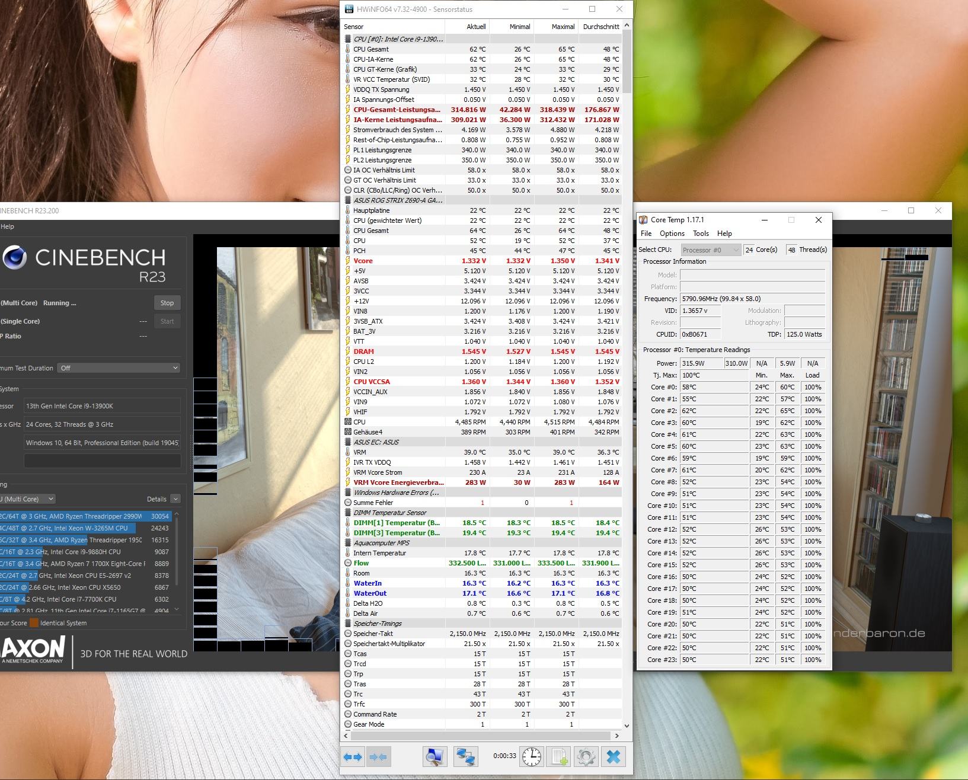Start logging with the HWiNFO sheet-plus icon
The width and height of the screenshot is (968, 780).
point(559,756)
